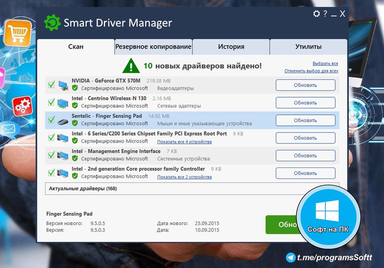Click the Выбрать все link
This screenshot has width=384, height=268.
coord(325,63)
